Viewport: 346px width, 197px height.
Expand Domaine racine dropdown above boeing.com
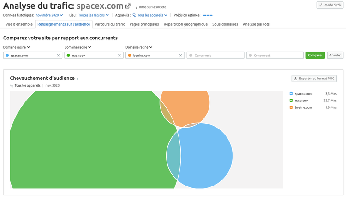tap(139, 47)
